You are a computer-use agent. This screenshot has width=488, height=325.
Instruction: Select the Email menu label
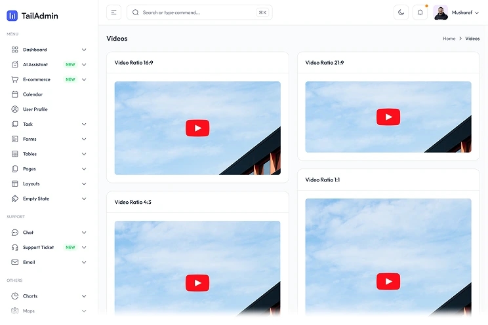point(29,262)
